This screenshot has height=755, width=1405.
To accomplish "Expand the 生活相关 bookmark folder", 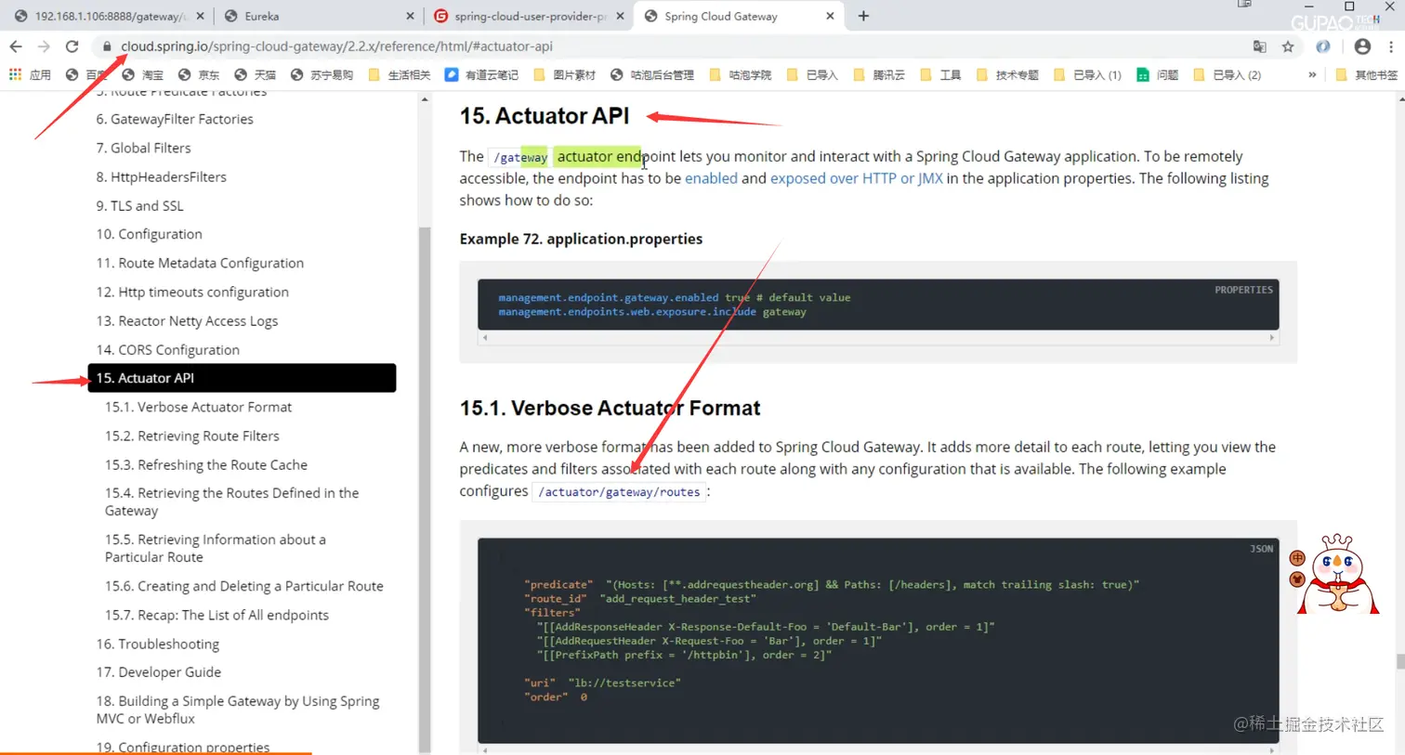I will 400,75.
